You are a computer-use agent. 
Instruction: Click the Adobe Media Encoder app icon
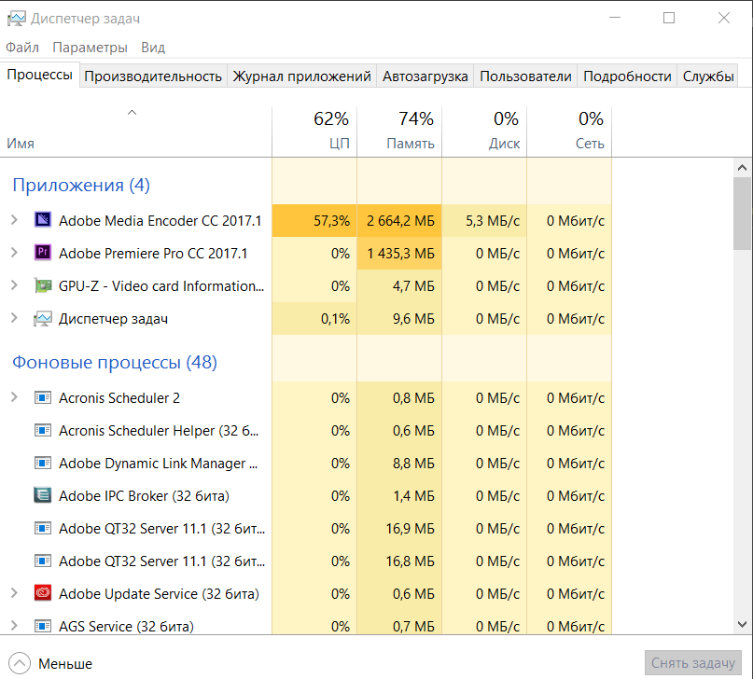tap(43, 220)
